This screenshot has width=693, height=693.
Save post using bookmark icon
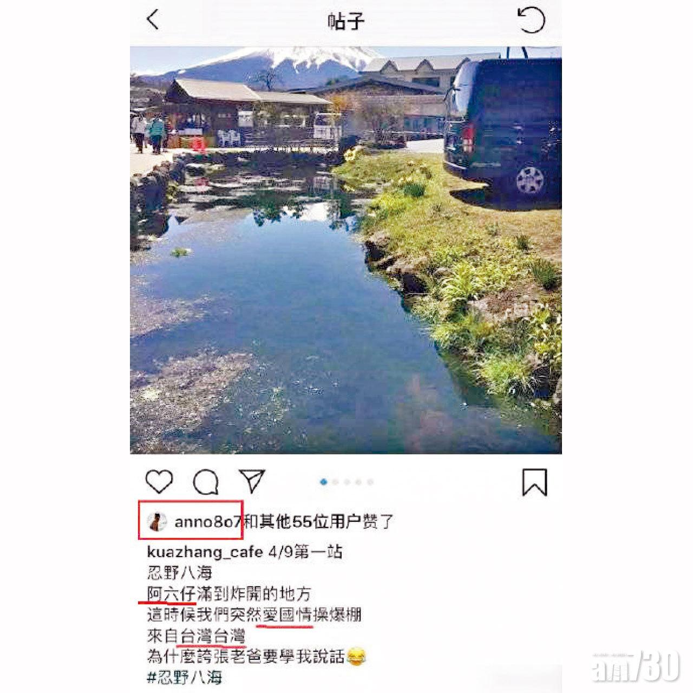[534, 482]
